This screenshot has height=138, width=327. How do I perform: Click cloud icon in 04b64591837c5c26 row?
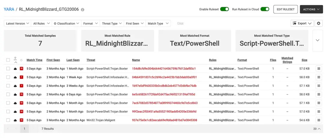(x=15, y=77)
